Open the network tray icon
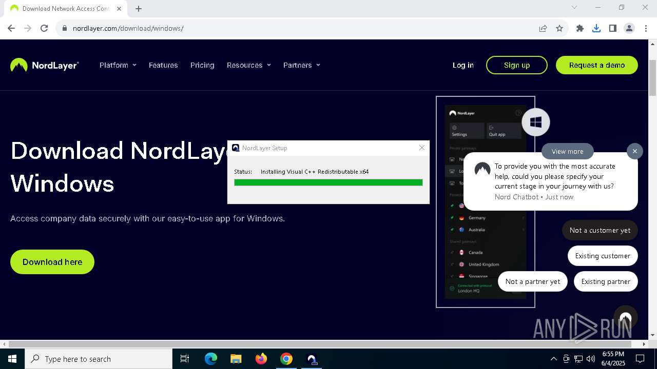This screenshot has width=657, height=369. tap(578, 359)
